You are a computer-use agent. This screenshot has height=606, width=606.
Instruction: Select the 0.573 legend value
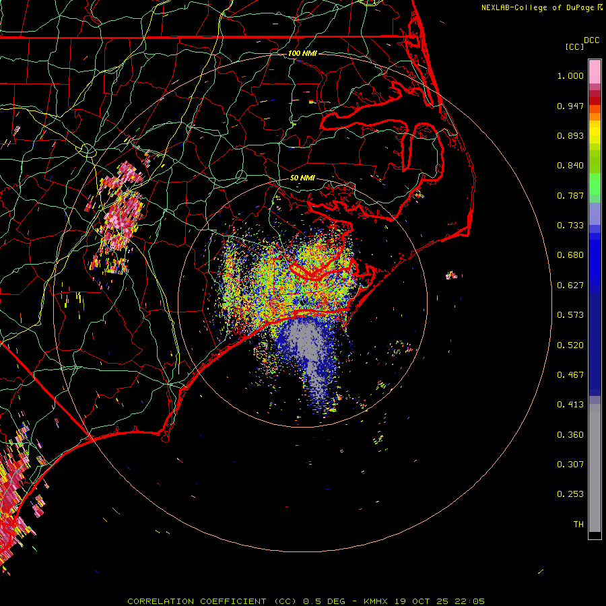[570, 315]
